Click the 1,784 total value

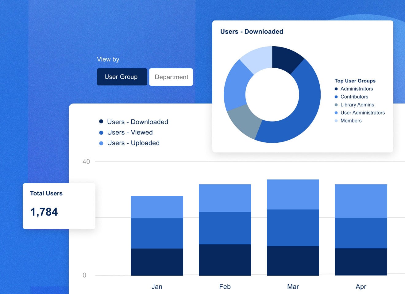44,212
